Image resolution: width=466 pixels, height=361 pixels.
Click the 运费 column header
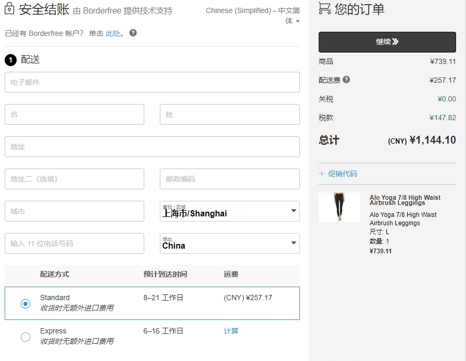pyautogui.click(x=231, y=274)
